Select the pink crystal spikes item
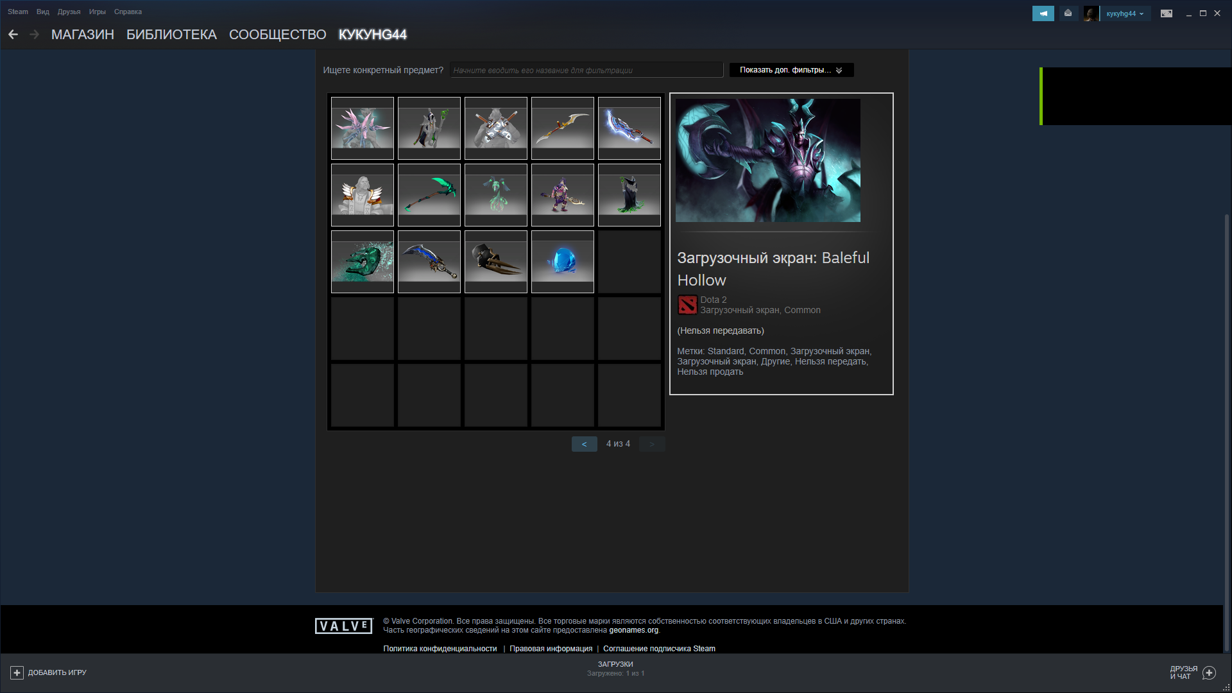This screenshot has width=1232, height=693. 363,128
